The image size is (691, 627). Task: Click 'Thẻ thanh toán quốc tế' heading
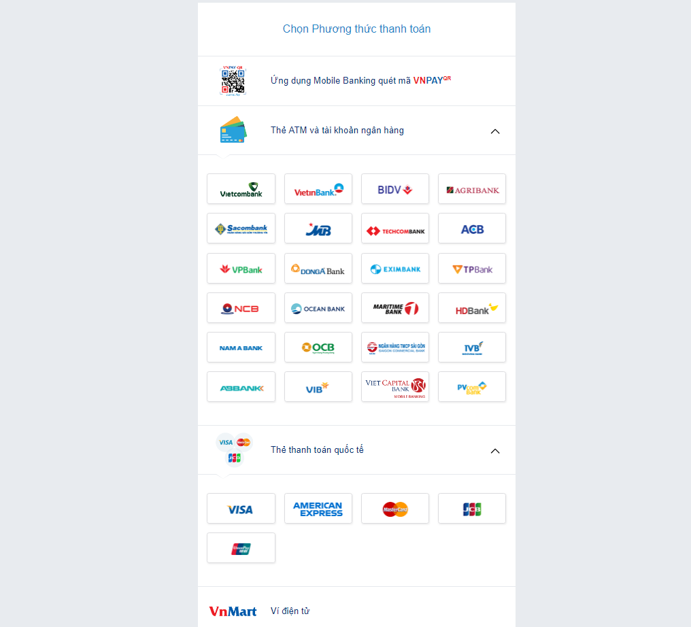click(x=317, y=450)
